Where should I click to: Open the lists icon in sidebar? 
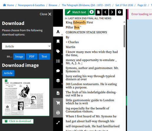pos(58,61)
